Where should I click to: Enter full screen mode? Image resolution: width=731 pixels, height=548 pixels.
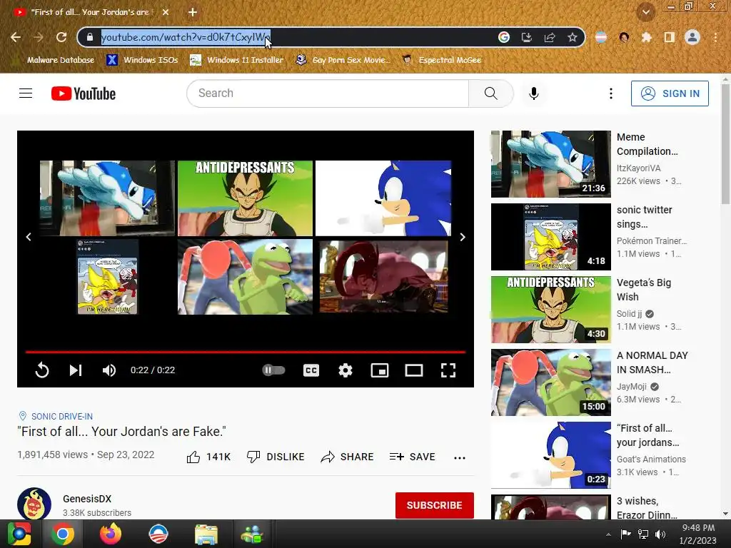pos(448,370)
